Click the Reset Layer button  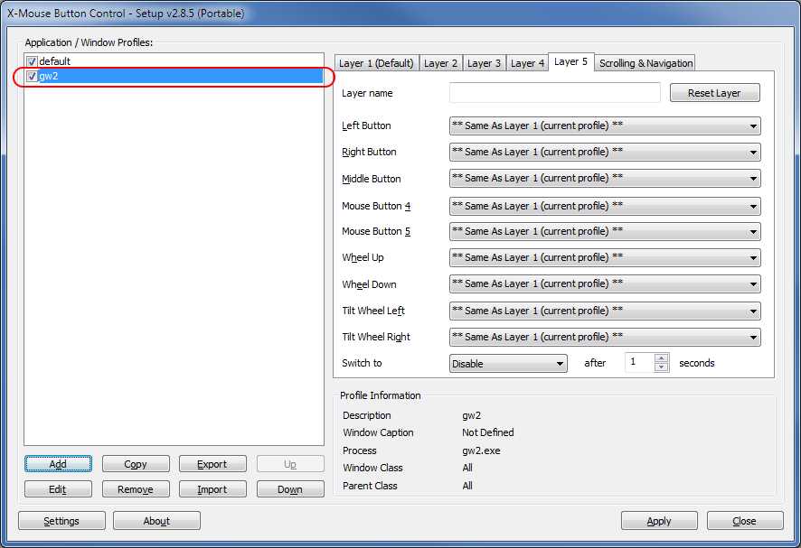click(x=714, y=93)
